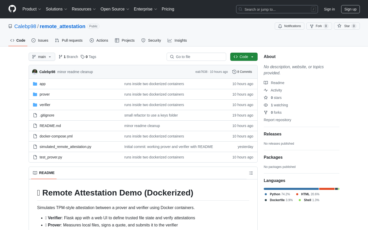This screenshot has width=368, height=230.
Task: Switch to the Insights tab
Action: [x=177, y=40]
